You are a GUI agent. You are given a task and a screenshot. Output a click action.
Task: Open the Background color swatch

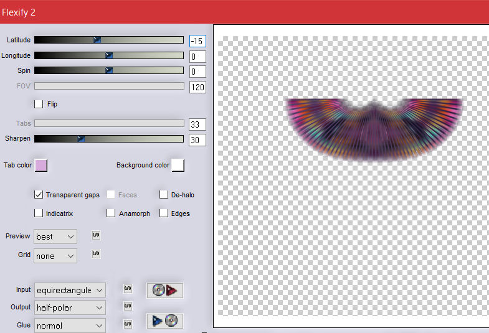coord(178,166)
